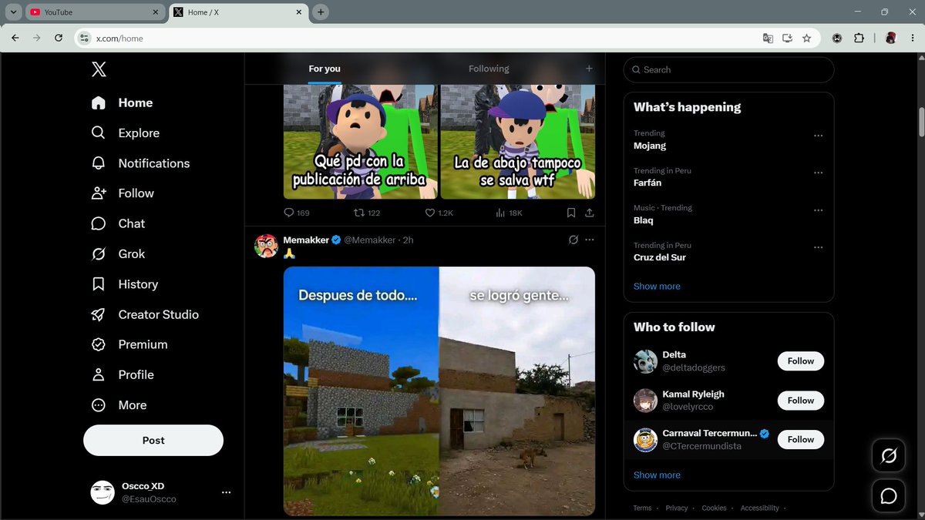
Task: Open more options for Cruz del Sur trend
Action: coord(819,247)
